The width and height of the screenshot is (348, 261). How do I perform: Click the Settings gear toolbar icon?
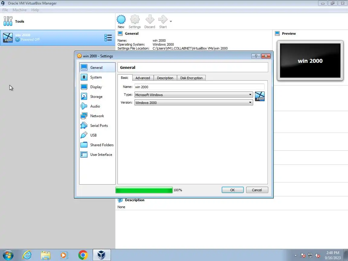click(x=135, y=20)
